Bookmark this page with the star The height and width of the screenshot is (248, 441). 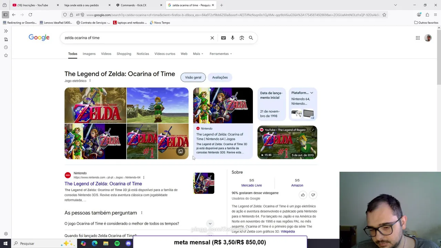384,15
